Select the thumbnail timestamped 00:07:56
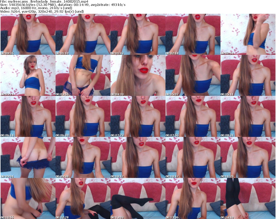Image resolution: width=276 pixels, height=219 pixels. click(193, 116)
